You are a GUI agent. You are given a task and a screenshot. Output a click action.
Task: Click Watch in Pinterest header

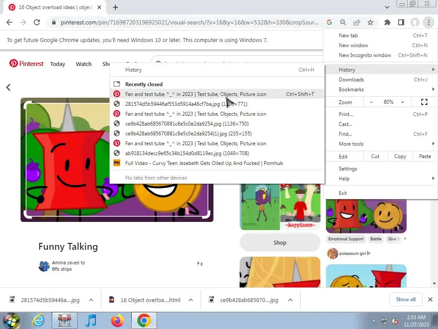pos(83,64)
